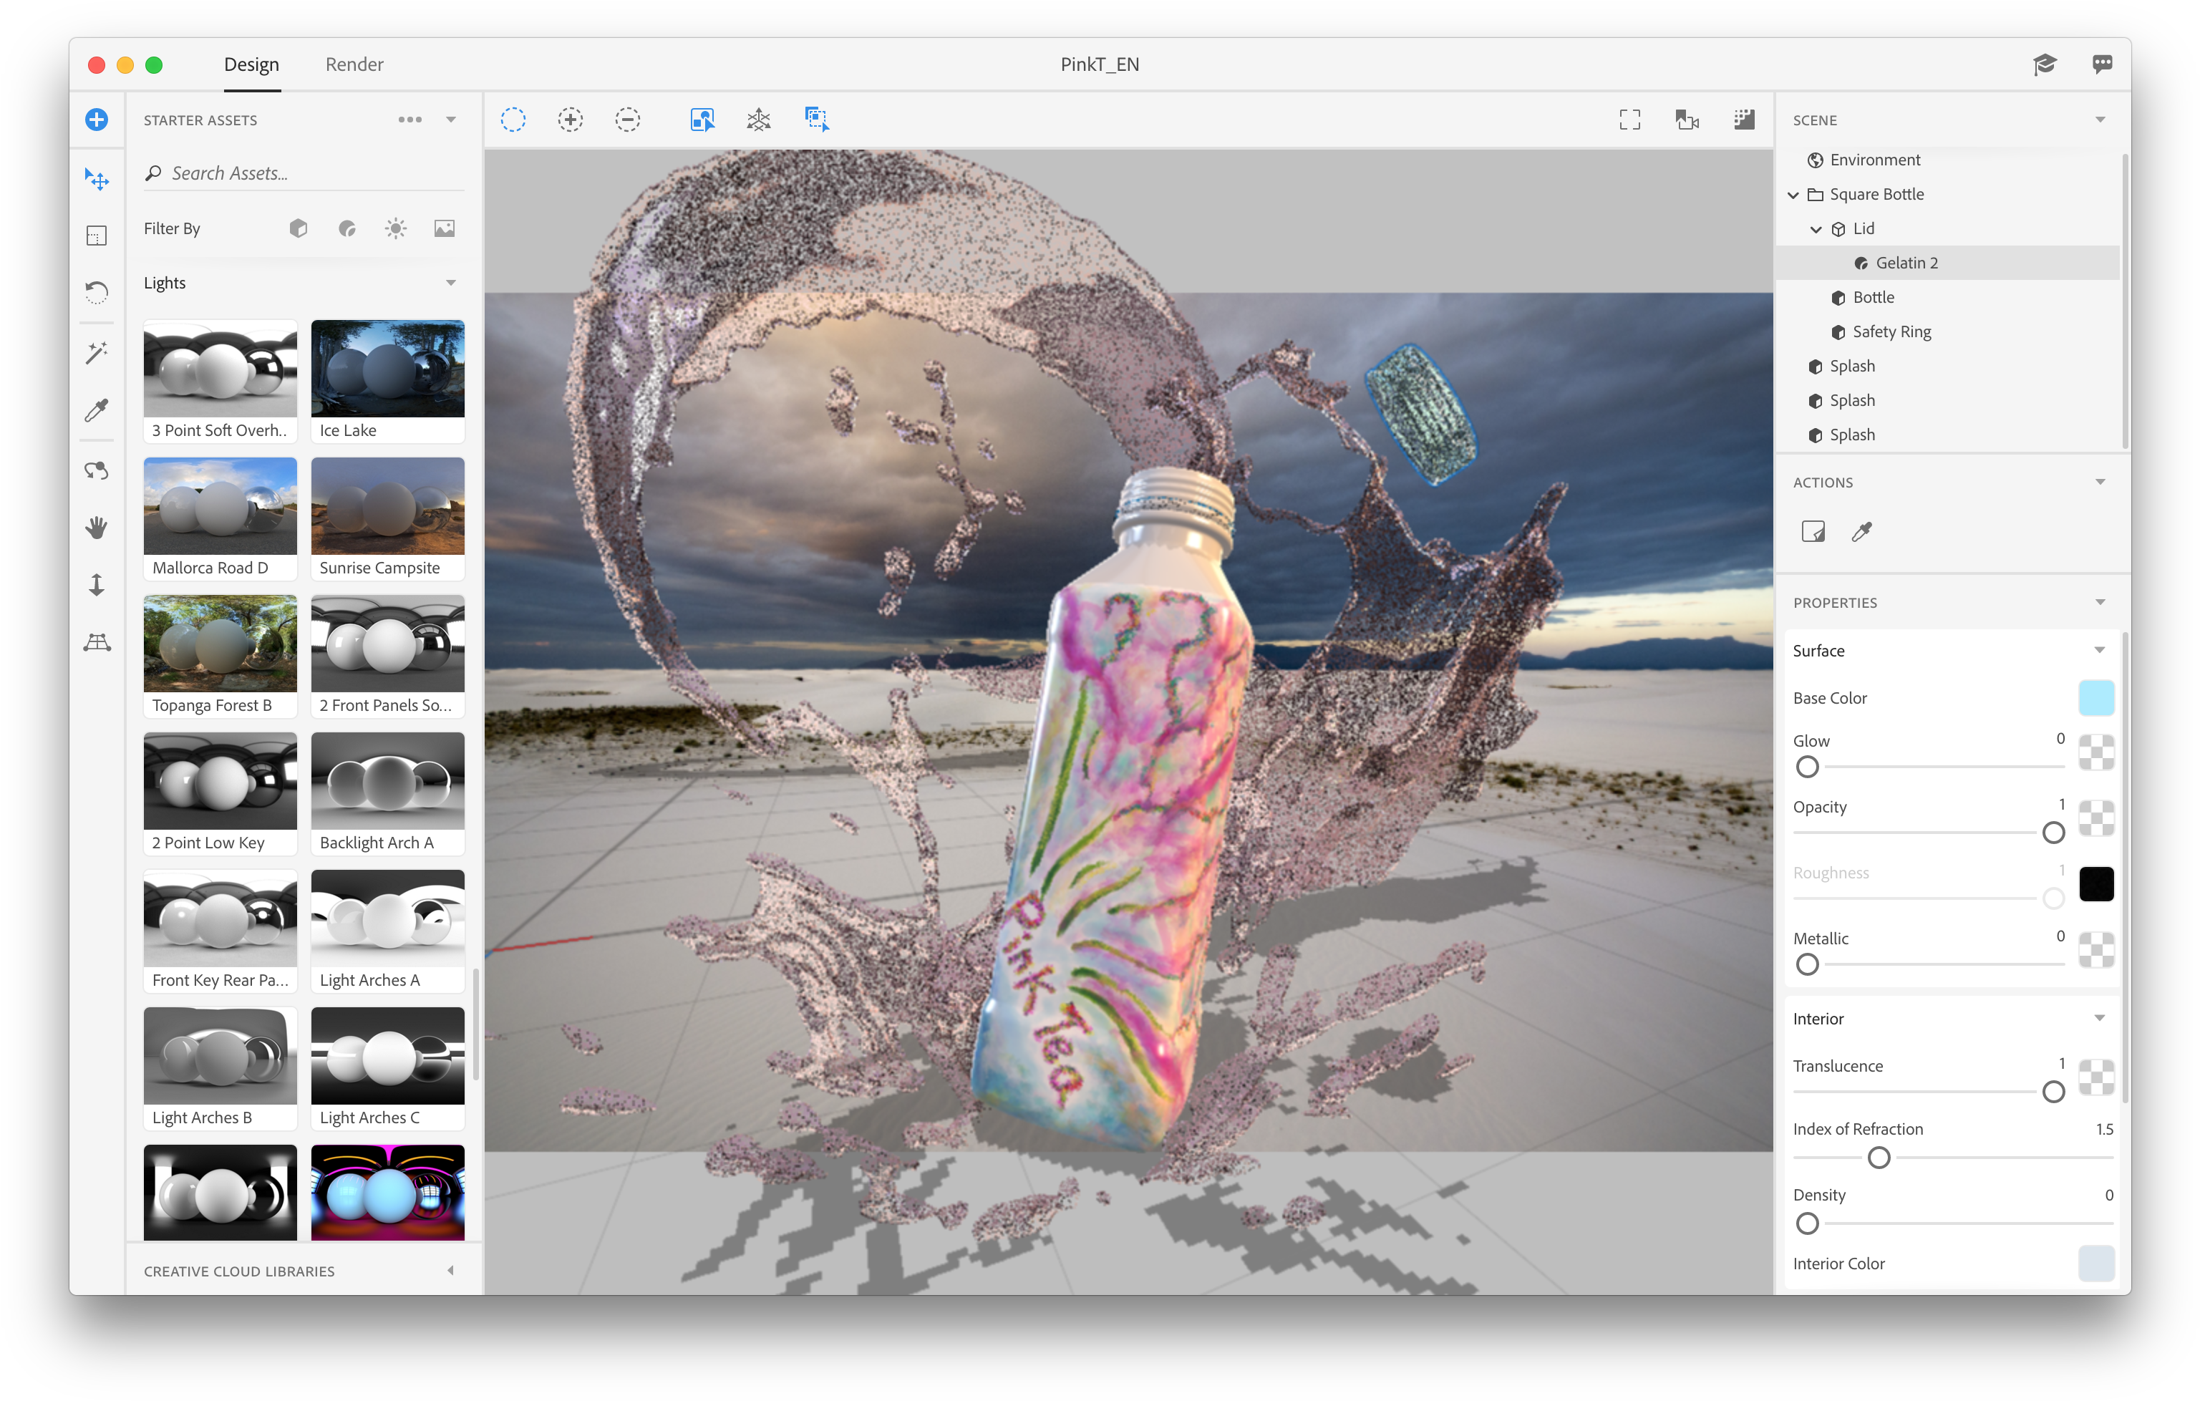The height and width of the screenshot is (1401, 2200).
Task: Activate the Orbit camera tool
Action: pyautogui.click(x=97, y=470)
